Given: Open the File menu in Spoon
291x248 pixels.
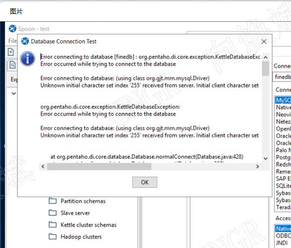Looking at the screenshot, I should pos(12,41).
